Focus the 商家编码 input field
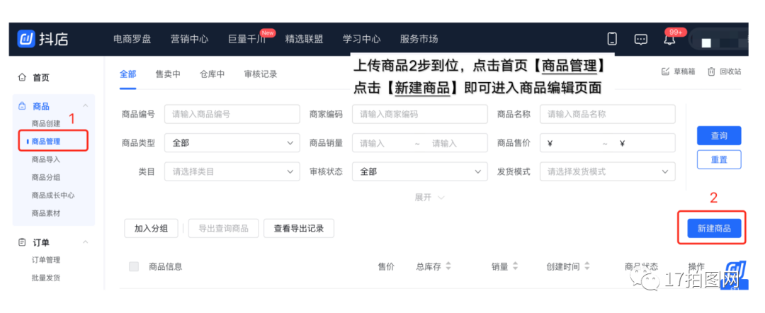Image resolution: width=765 pixels, height=313 pixels. coord(419,114)
